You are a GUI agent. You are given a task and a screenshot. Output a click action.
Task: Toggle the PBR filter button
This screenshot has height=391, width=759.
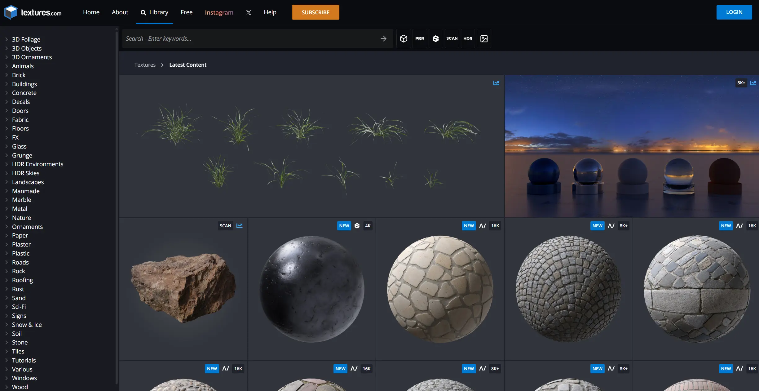click(420, 38)
